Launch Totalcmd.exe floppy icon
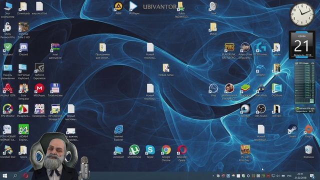 point(55,90)
